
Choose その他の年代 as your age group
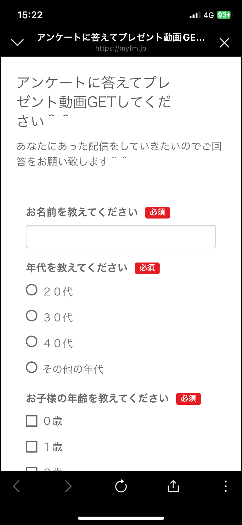point(31,368)
